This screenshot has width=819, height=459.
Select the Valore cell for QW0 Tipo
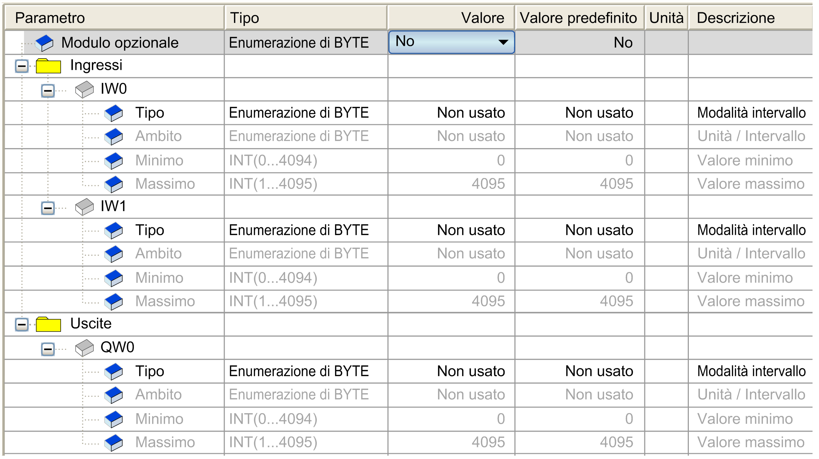[x=451, y=371]
